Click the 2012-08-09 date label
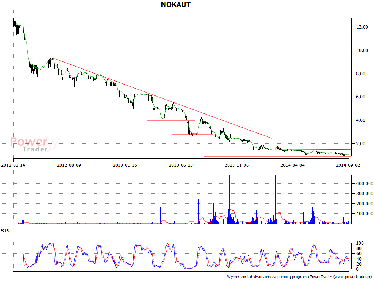The image size is (374, 281). pyautogui.click(x=69, y=165)
